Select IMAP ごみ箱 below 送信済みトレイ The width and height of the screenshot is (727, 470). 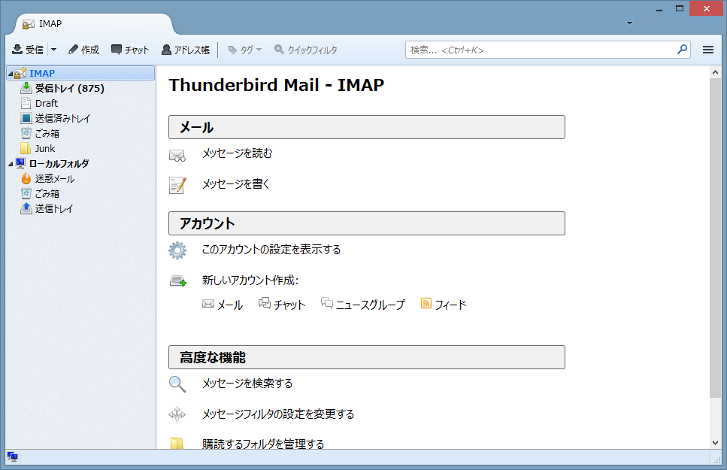point(47,134)
